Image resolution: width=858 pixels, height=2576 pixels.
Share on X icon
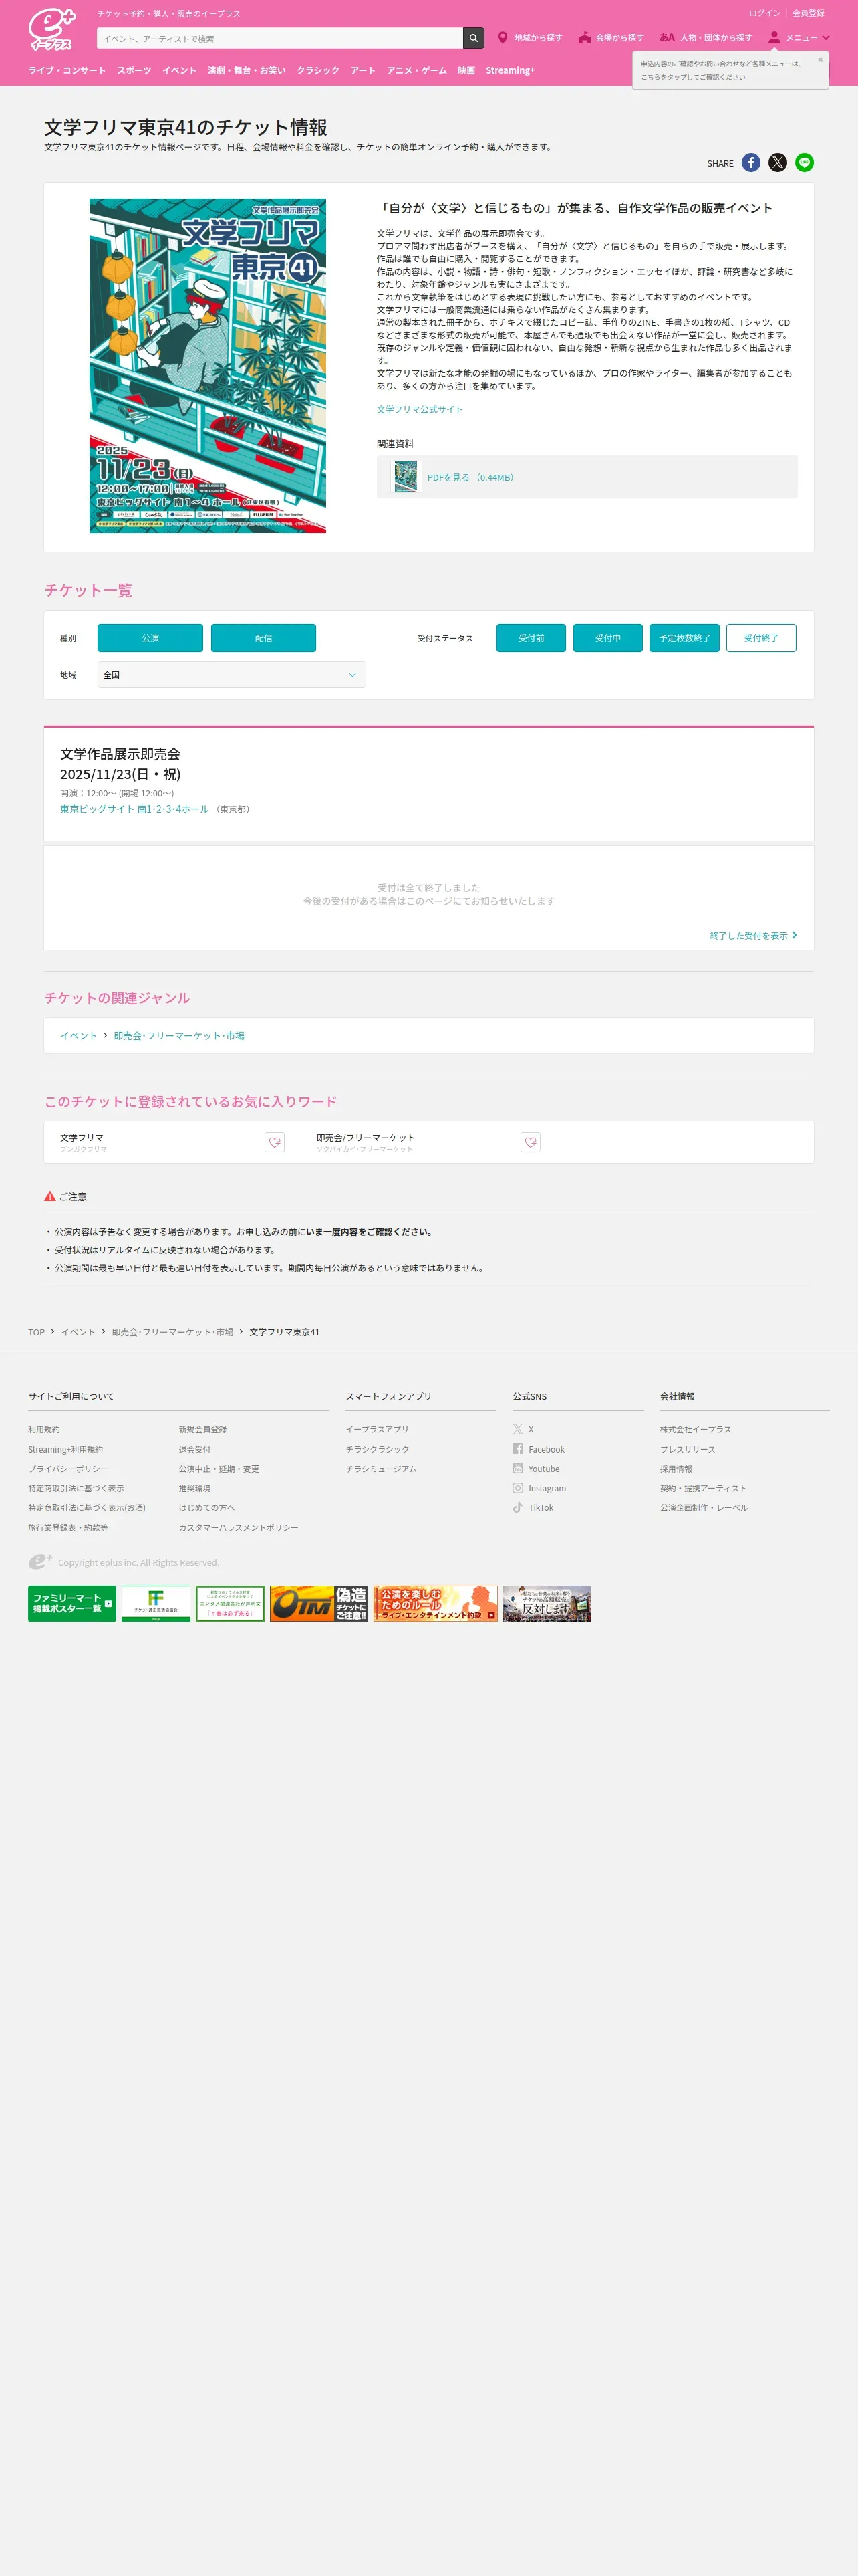click(x=777, y=163)
